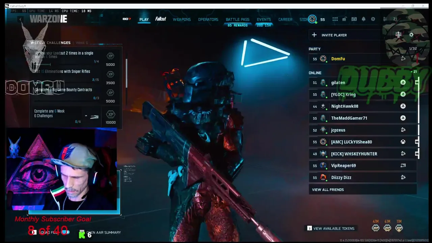Select friend Diizzy Dizz

363,177
